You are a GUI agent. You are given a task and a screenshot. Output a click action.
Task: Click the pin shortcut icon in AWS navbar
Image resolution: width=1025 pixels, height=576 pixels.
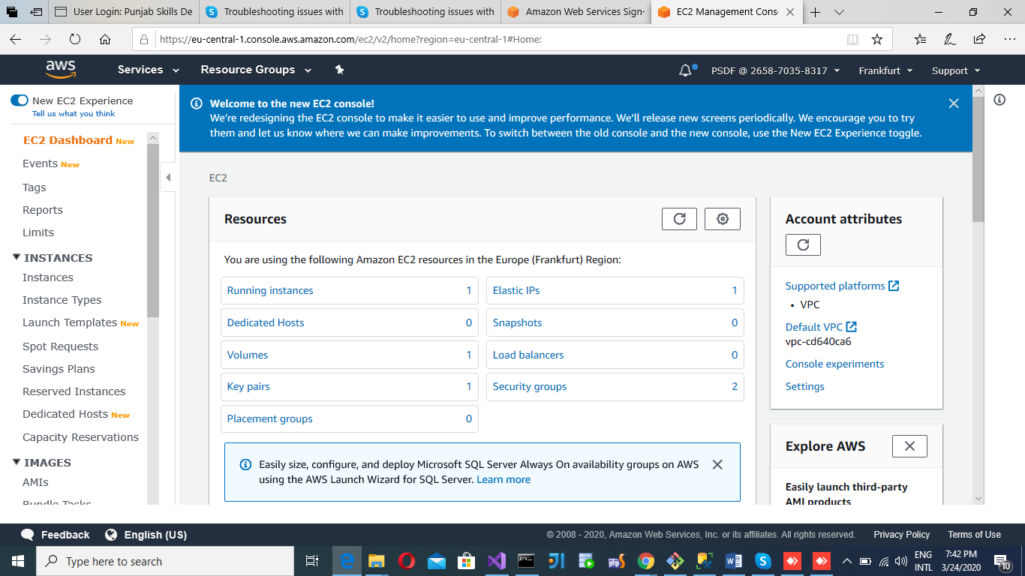[x=339, y=70]
